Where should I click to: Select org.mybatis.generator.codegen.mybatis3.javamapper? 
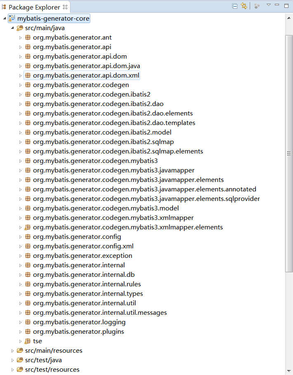coord(114,170)
